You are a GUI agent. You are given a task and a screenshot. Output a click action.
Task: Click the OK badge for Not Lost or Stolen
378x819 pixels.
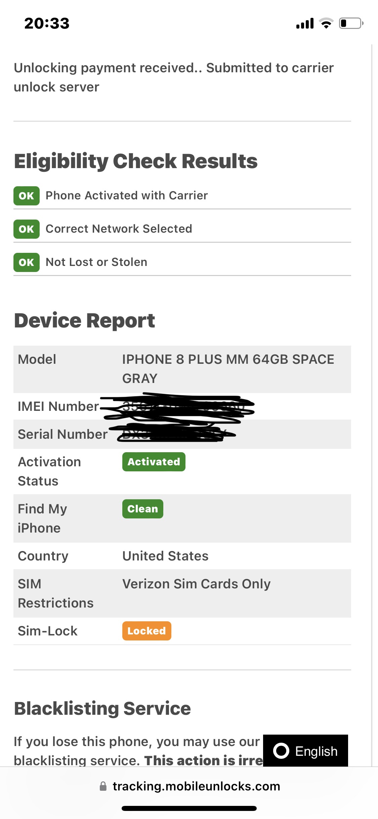(x=26, y=262)
